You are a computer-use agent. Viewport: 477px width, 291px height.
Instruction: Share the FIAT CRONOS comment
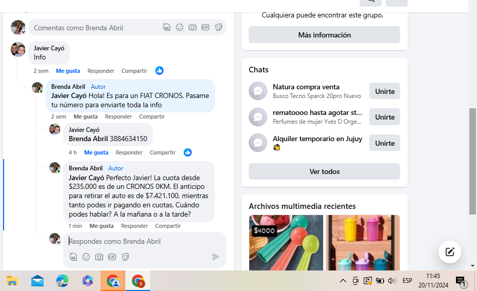(152, 117)
